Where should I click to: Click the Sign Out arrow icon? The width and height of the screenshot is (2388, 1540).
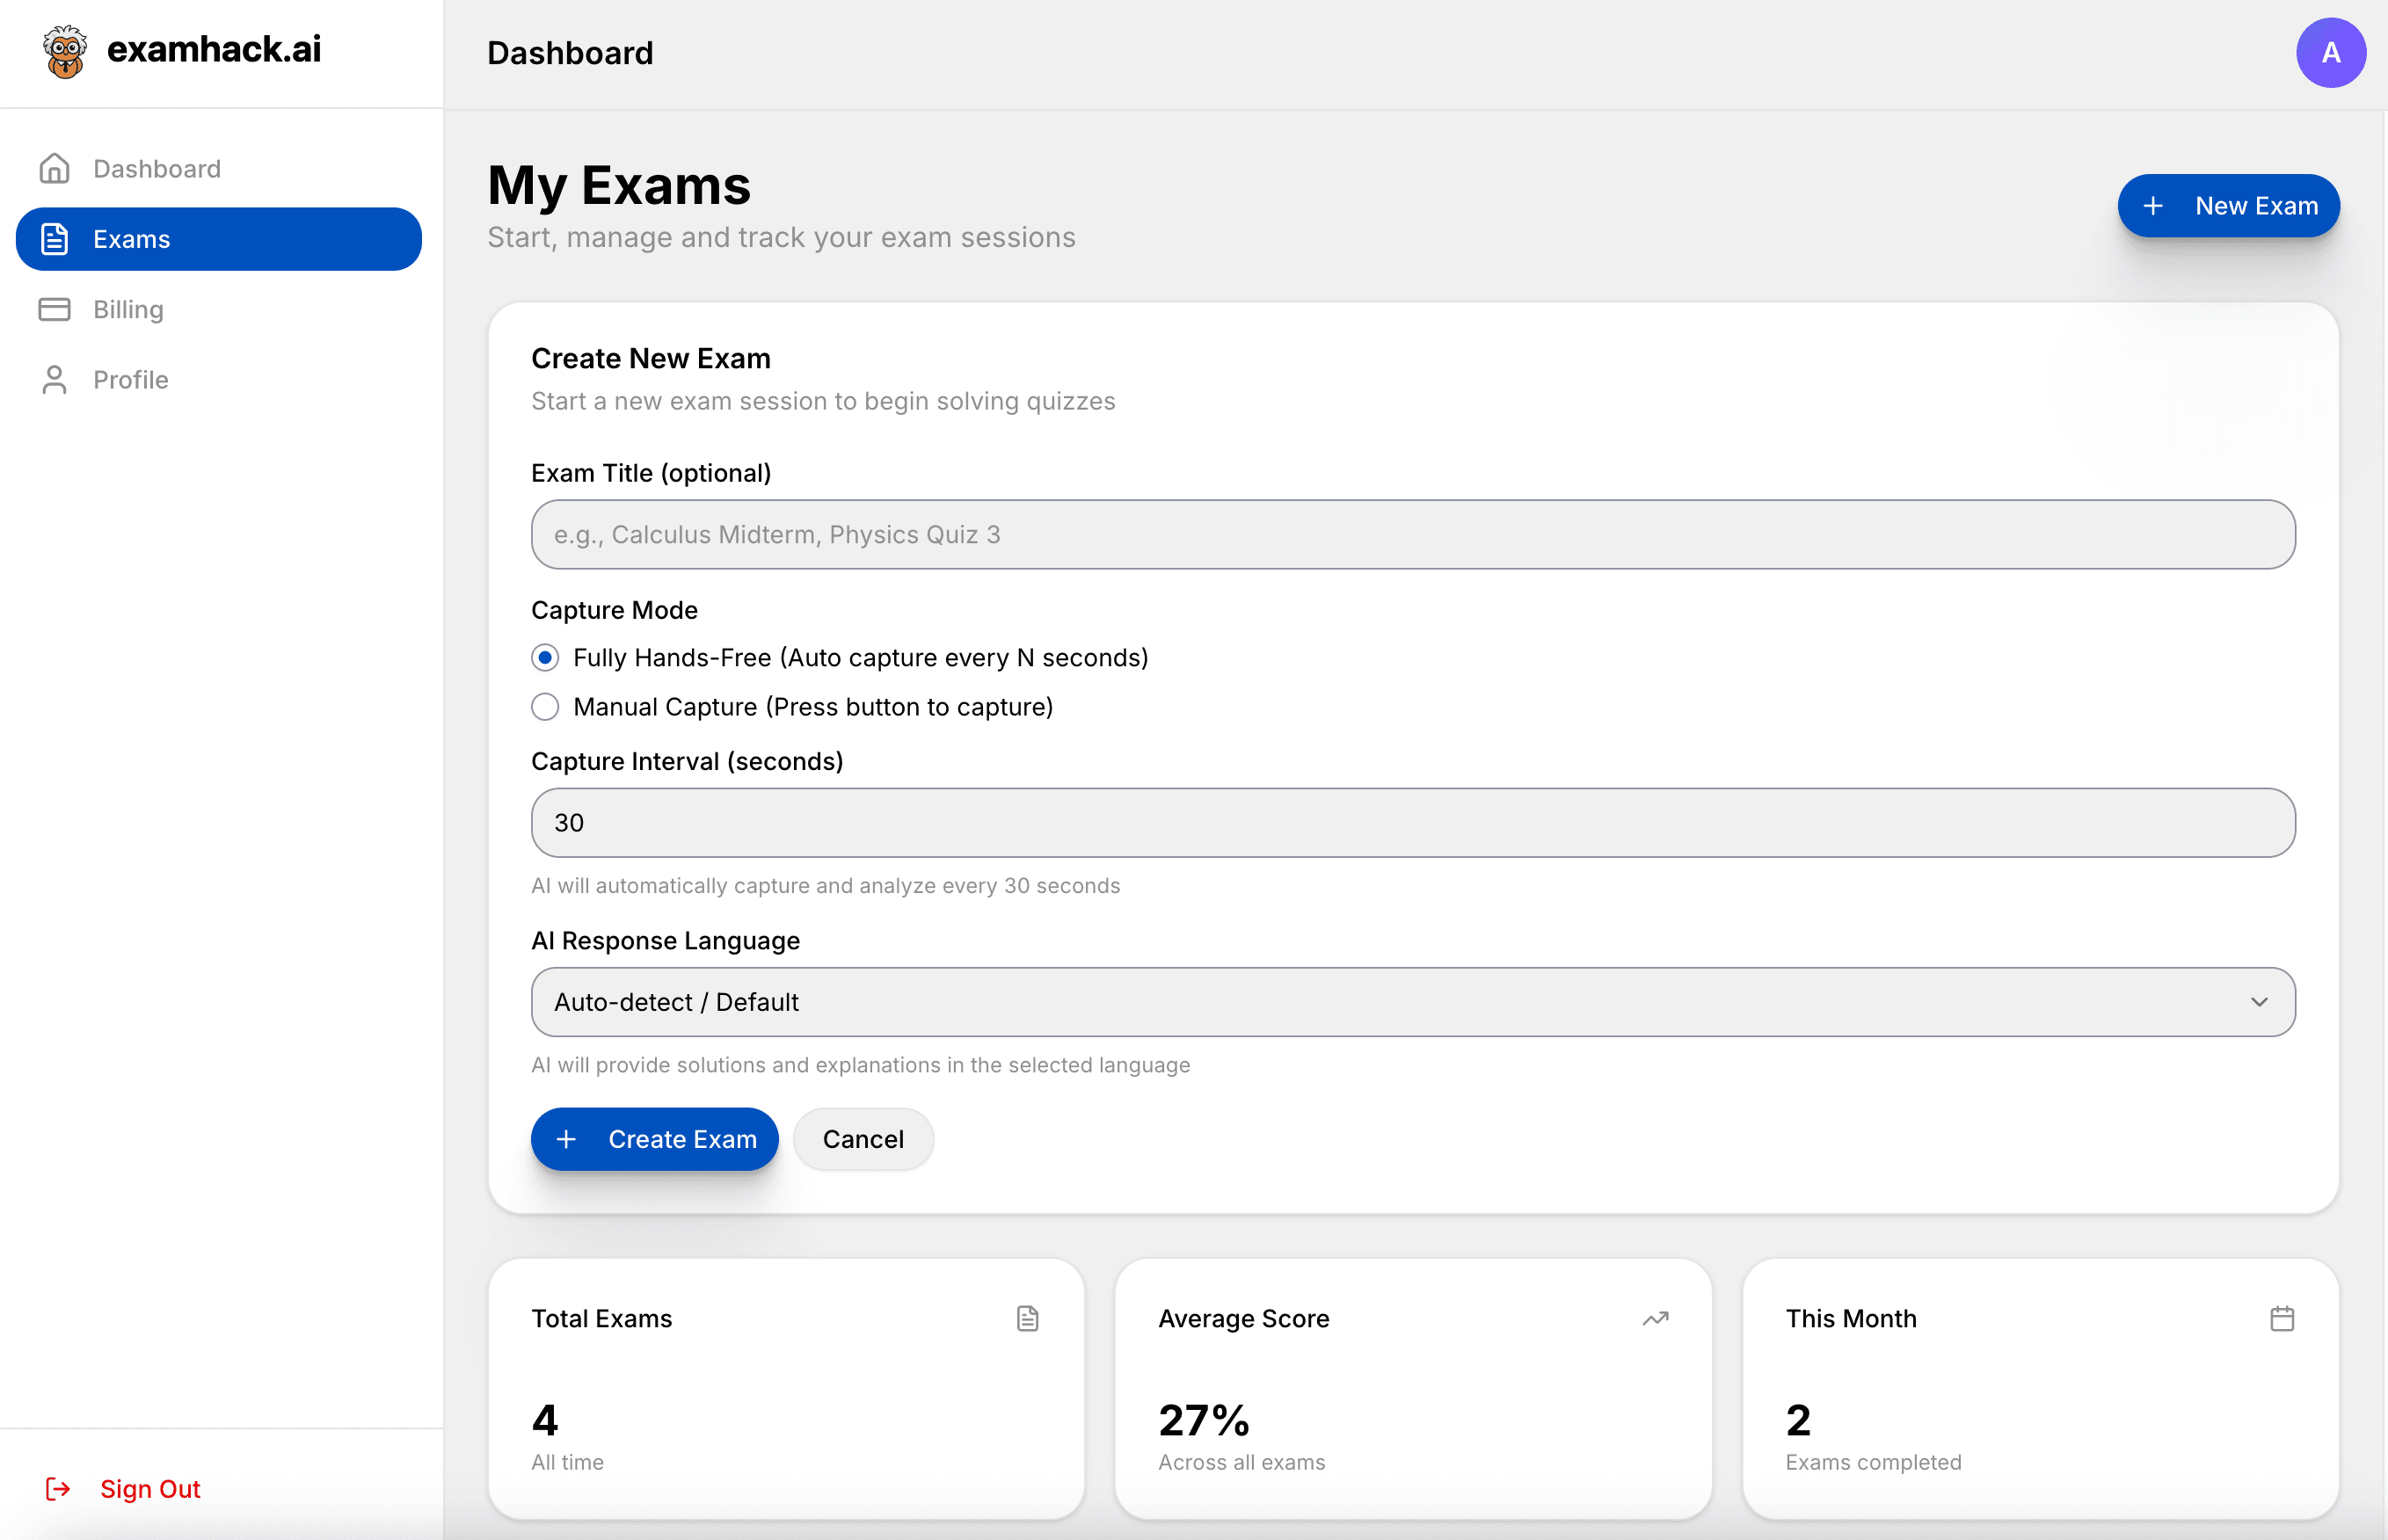tap(58, 1488)
